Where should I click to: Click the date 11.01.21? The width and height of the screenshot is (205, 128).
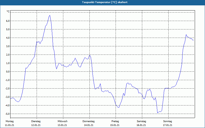pos(9,125)
